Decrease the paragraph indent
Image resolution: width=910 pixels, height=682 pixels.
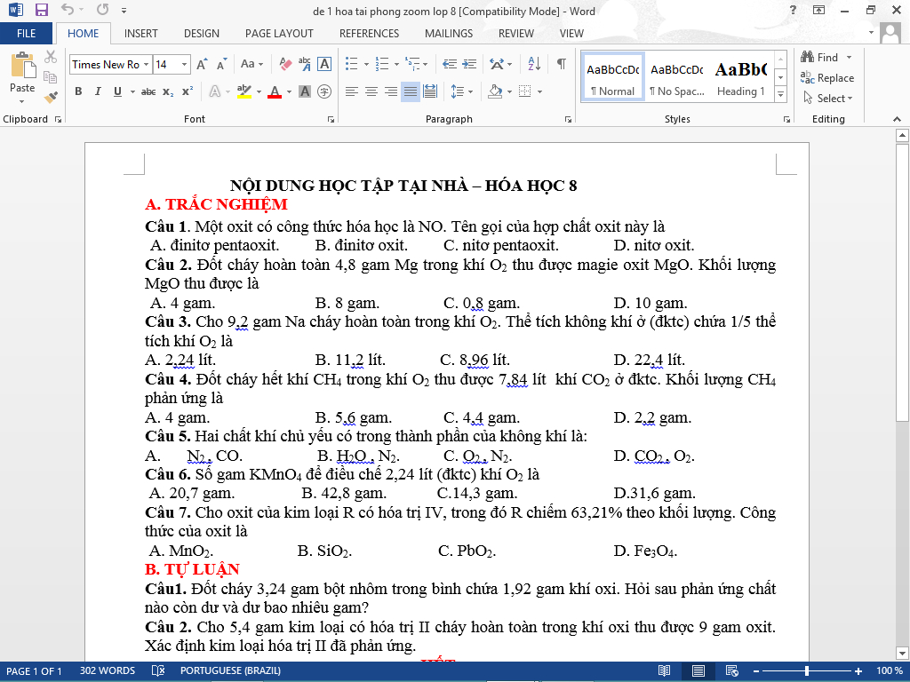click(449, 64)
